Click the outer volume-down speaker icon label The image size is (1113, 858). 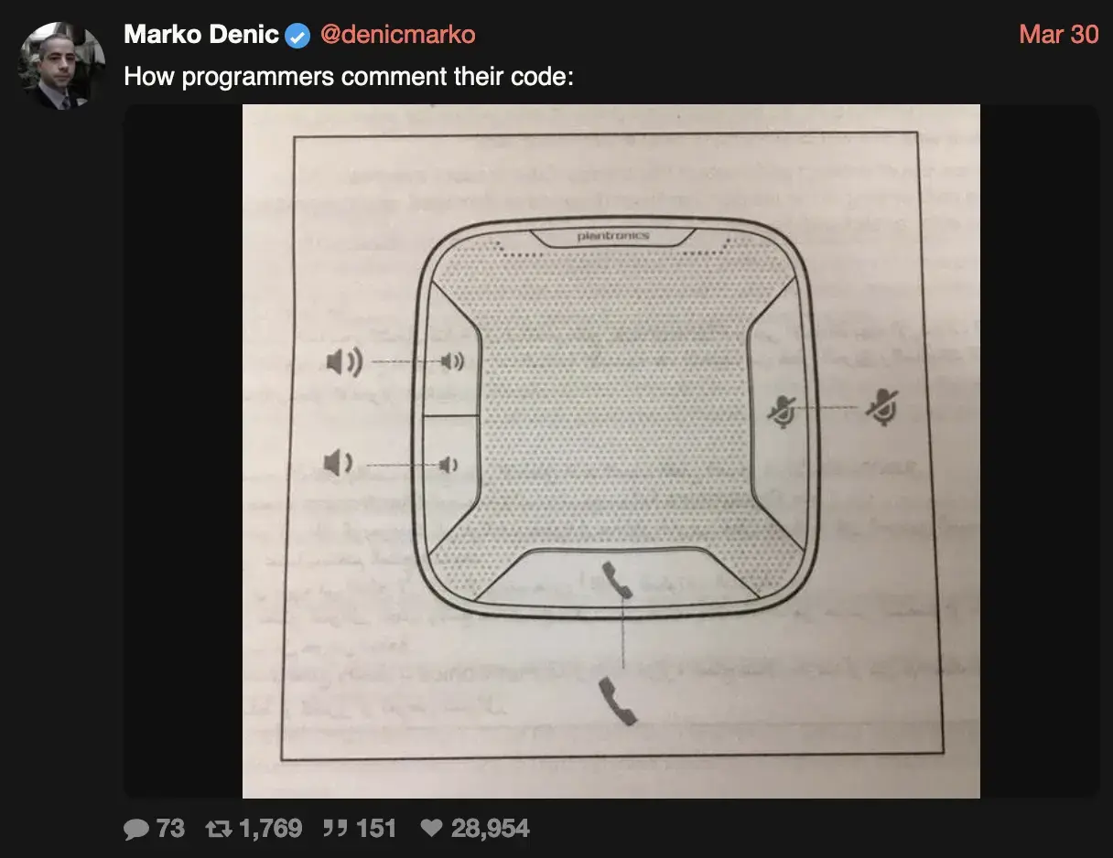(339, 463)
